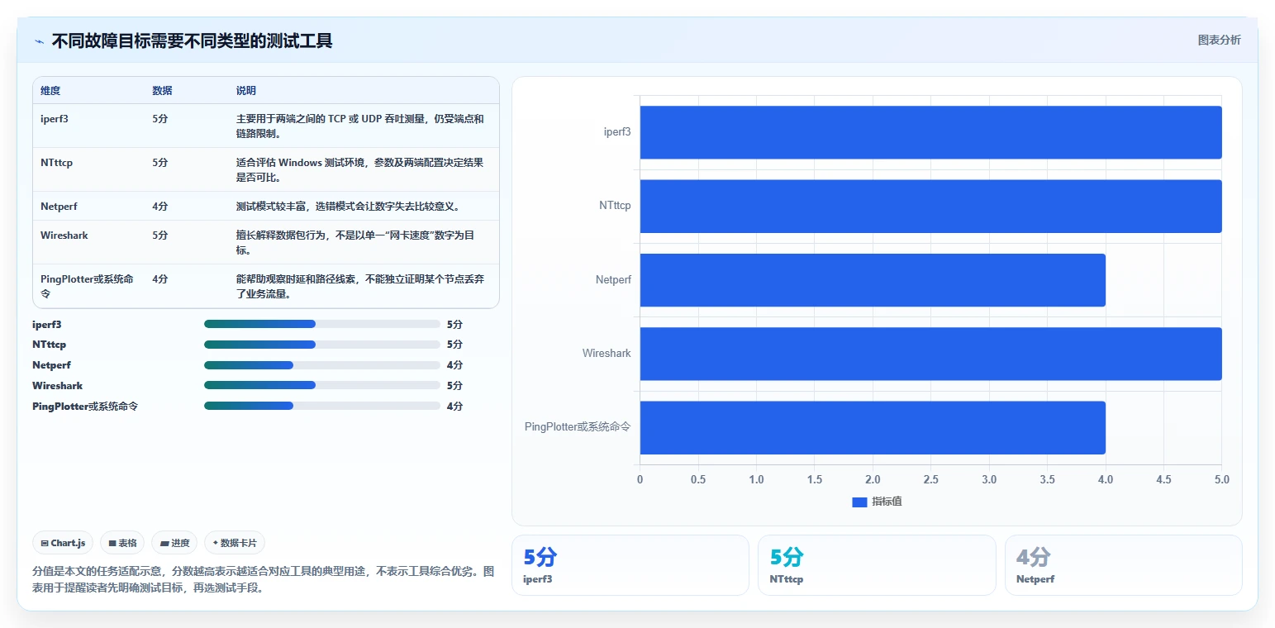
Task: Click the iperf3 progress bar
Action: pos(321,324)
